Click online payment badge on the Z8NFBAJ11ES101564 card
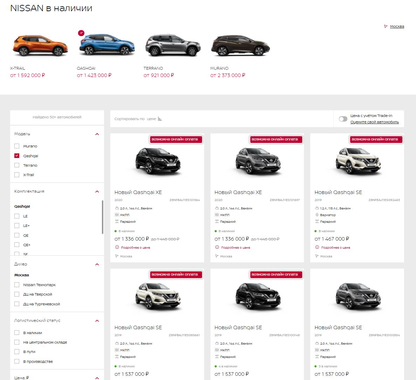Image resolution: width=416 pixels, height=380 pixels. [x=176, y=139]
